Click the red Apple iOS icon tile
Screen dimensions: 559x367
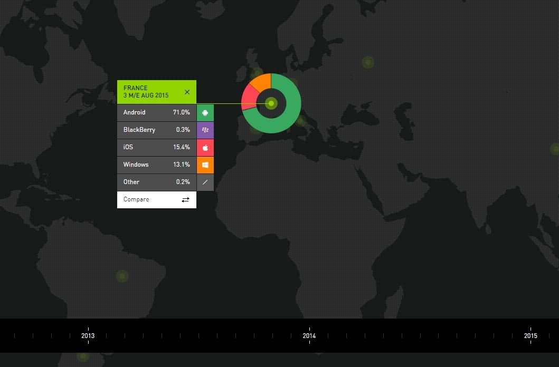click(x=205, y=147)
